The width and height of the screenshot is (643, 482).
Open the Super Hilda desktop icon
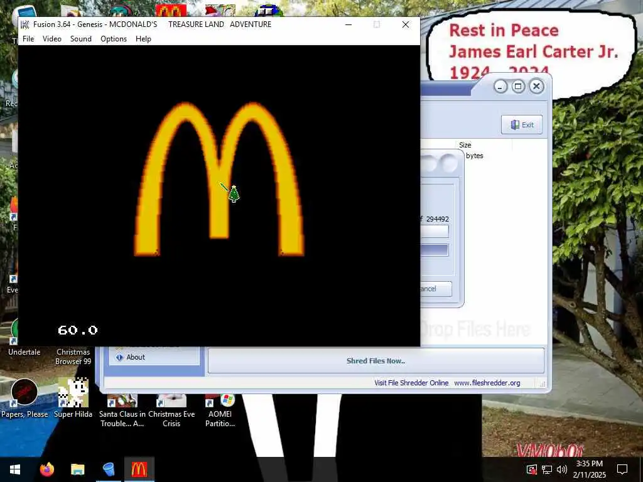[73, 399]
